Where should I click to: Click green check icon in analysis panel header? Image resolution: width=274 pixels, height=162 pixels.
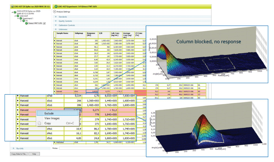tap(56, 7)
